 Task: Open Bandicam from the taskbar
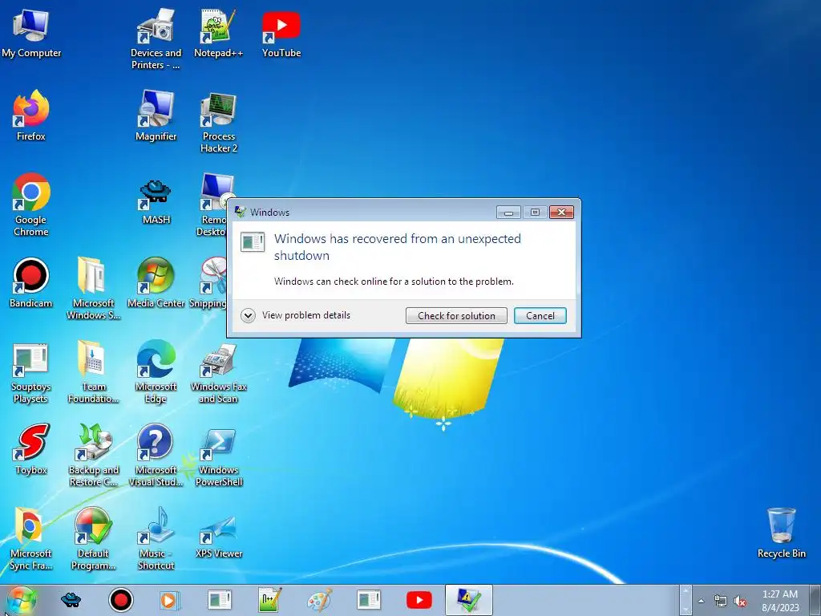tap(121, 600)
